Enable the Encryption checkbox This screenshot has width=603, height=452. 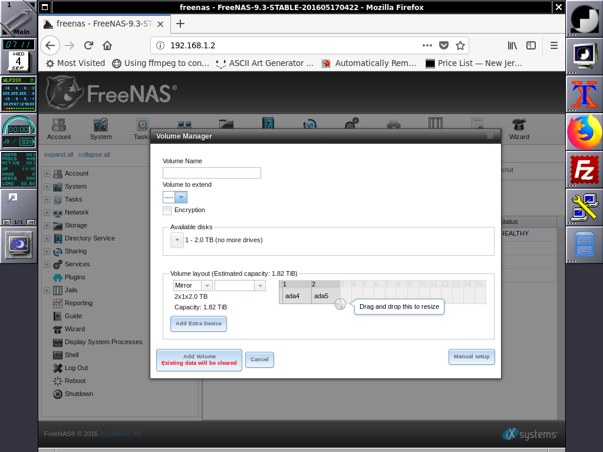click(x=167, y=210)
